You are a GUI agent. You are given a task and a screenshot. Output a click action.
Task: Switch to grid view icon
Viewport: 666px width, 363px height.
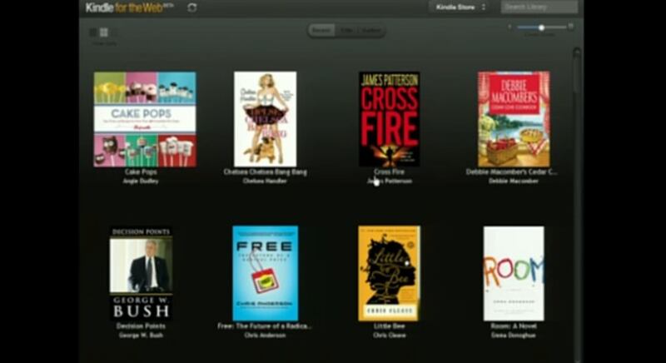coord(104,32)
